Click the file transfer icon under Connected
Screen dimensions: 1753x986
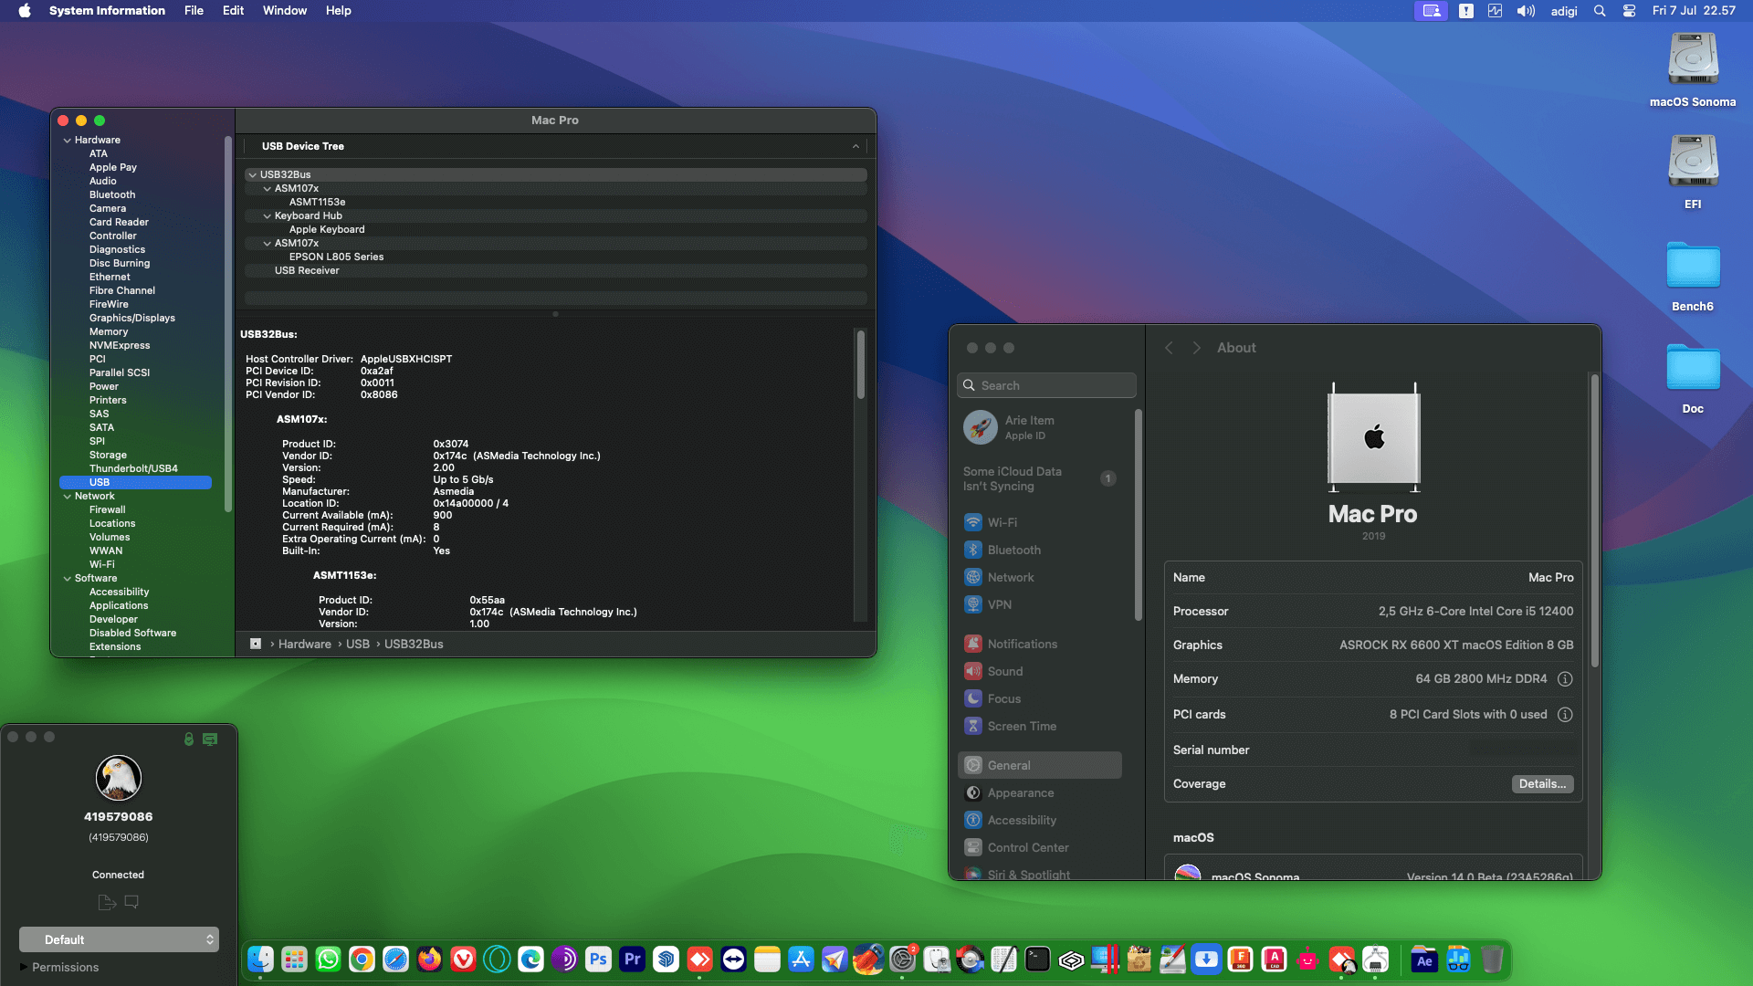click(107, 902)
